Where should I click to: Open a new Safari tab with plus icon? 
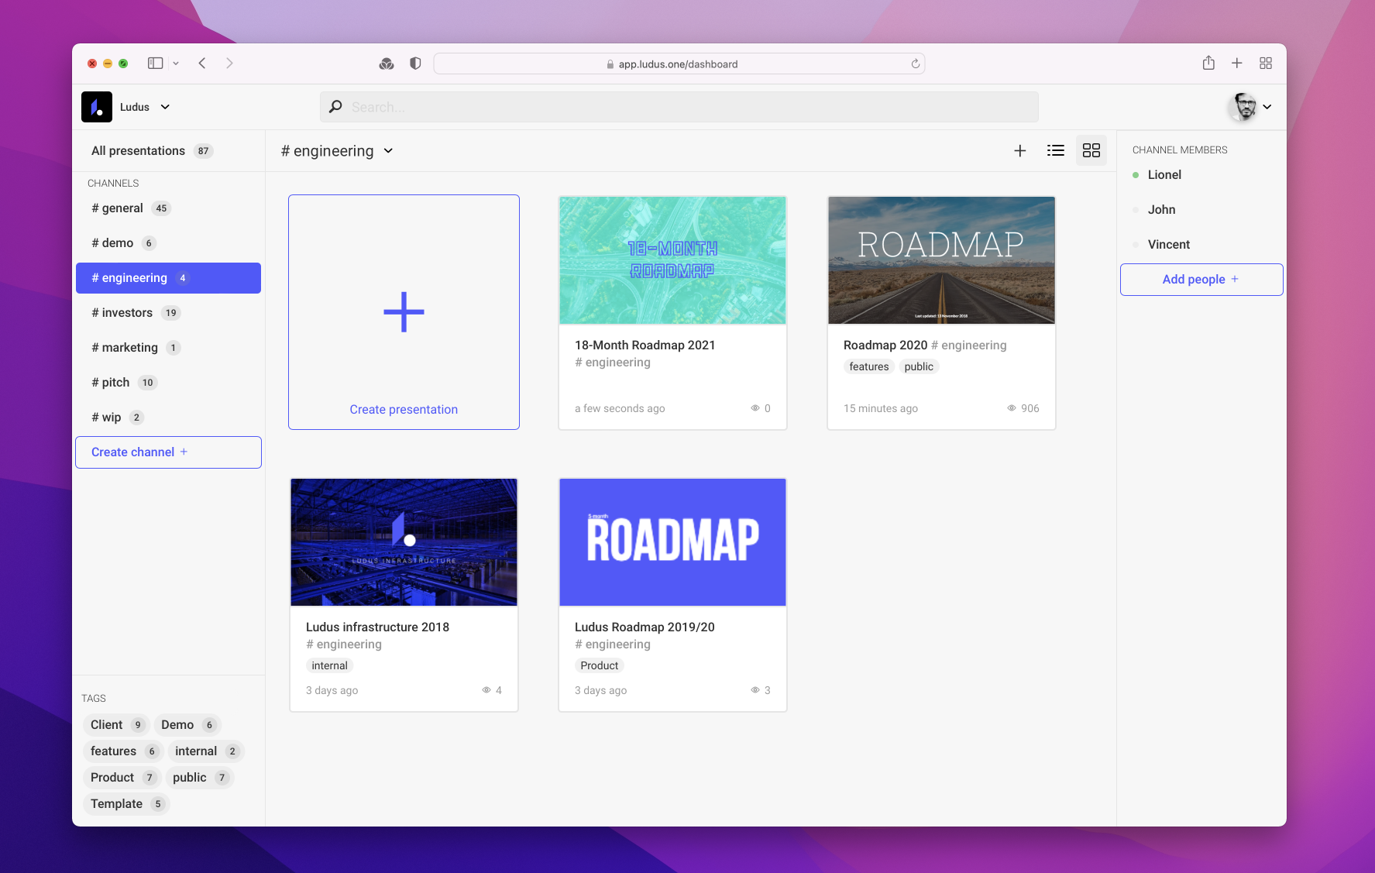click(x=1237, y=63)
